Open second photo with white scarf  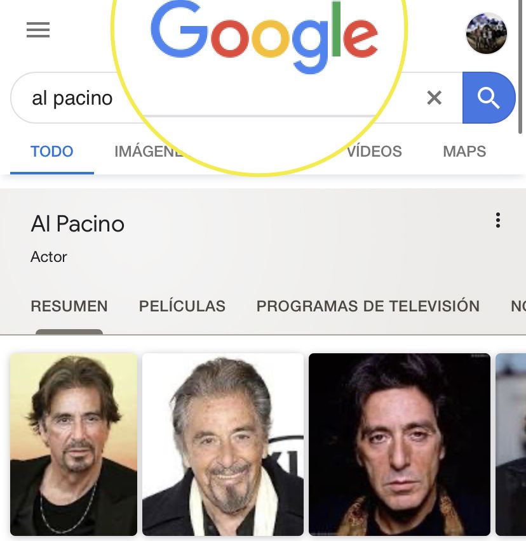(223, 445)
